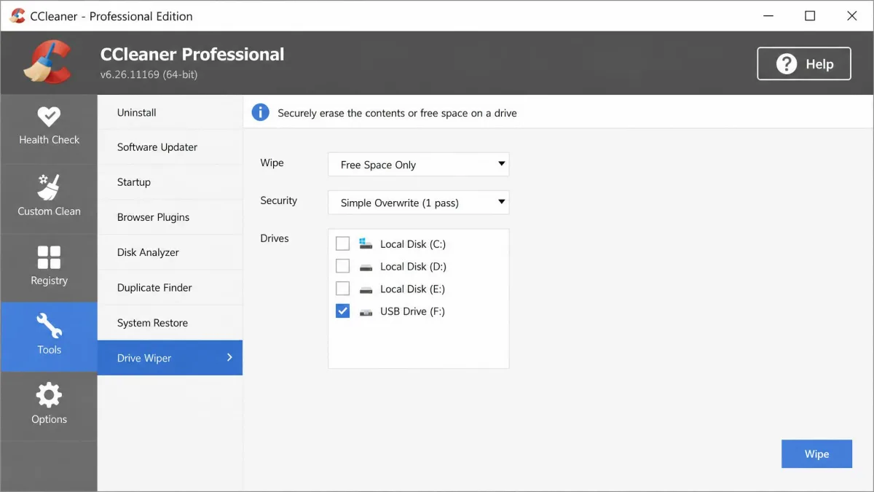
Task: Check the Local Disk (C:) checkbox
Action: coord(342,243)
